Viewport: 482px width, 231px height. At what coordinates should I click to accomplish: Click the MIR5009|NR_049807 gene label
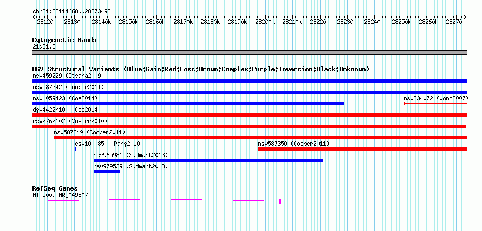pos(61,195)
